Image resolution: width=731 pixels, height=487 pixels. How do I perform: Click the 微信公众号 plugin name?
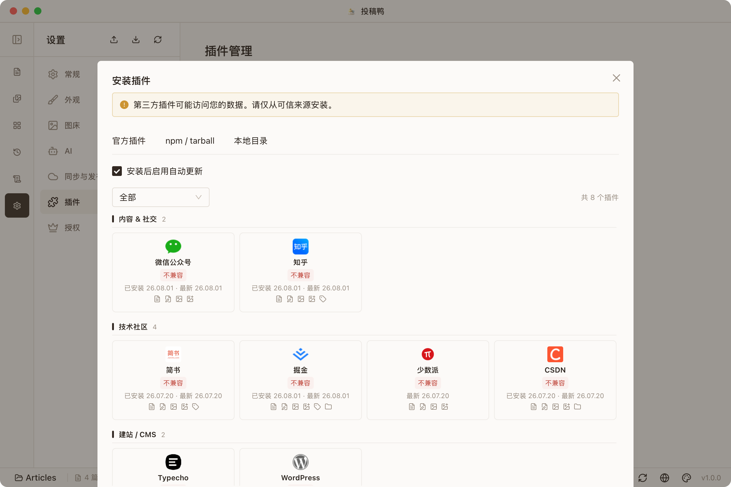coord(173,262)
